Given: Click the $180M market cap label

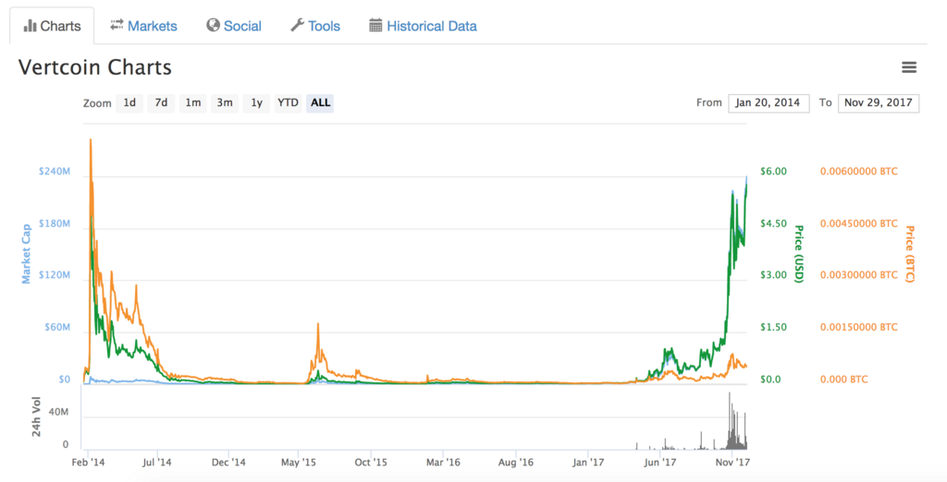Looking at the screenshot, I should click(55, 223).
